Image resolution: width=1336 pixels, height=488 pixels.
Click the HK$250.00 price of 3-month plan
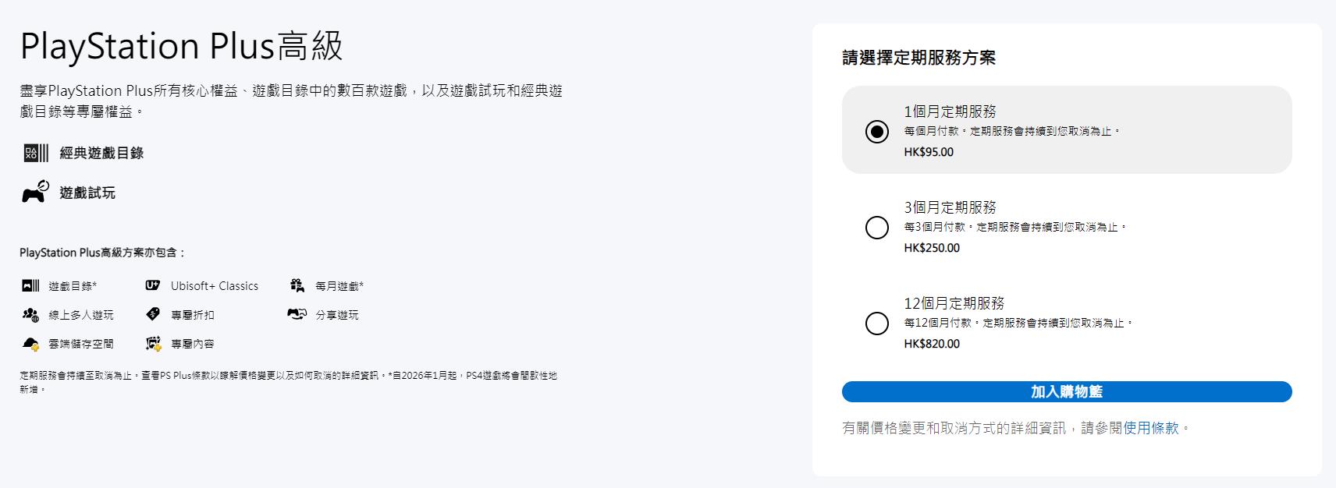pos(932,248)
